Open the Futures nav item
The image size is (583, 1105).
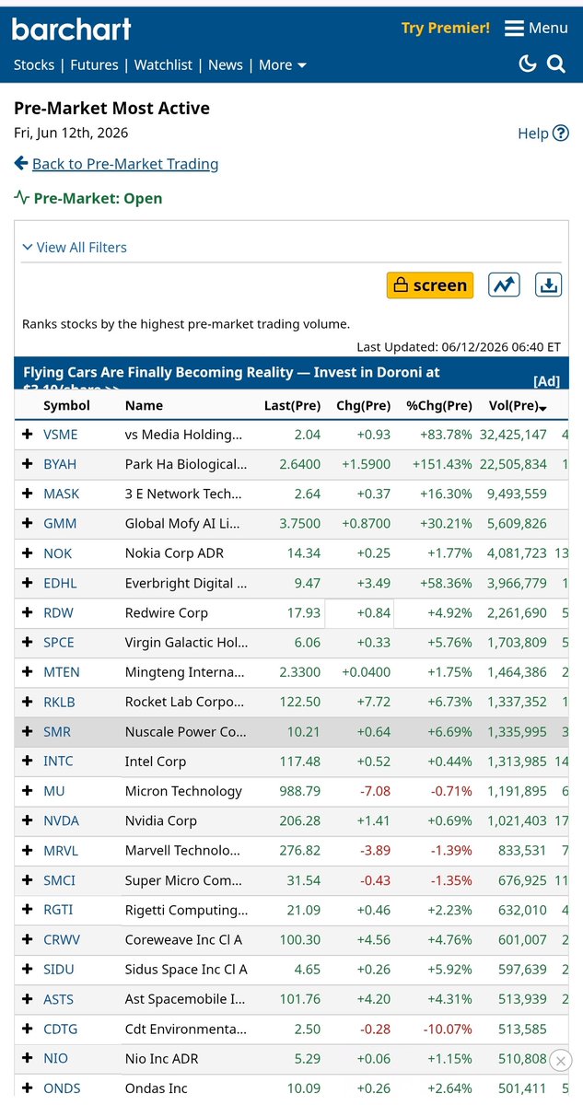point(95,64)
